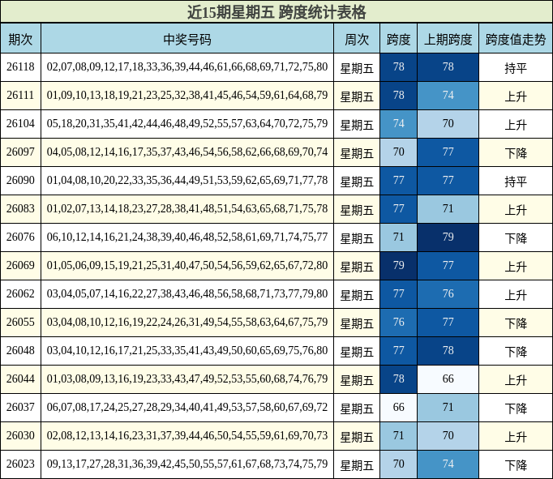This screenshot has width=553, height=479.
Task: Click winning numbers of period 26097
Action: point(187,152)
